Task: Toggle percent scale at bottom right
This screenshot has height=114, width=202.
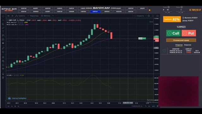Action: (x=146, y=106)
